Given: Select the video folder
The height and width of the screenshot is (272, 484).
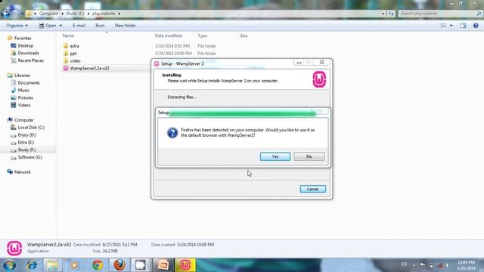Looking at the screenshot, I should click(75, 60).
